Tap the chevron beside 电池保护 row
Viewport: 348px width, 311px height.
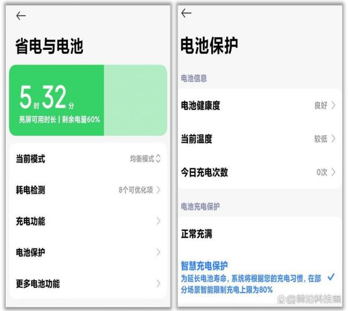pos(158,252)
